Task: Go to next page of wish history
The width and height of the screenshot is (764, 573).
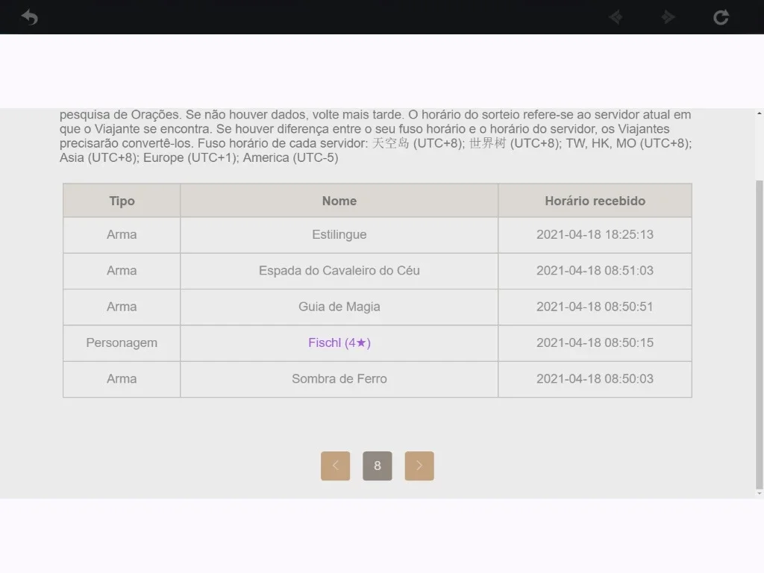Action: 419,466
